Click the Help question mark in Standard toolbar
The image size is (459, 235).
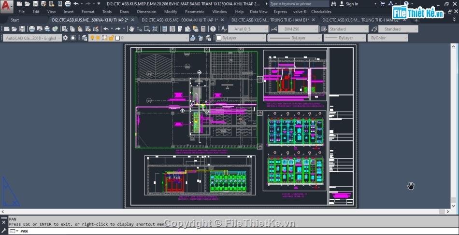pos(213,29)
